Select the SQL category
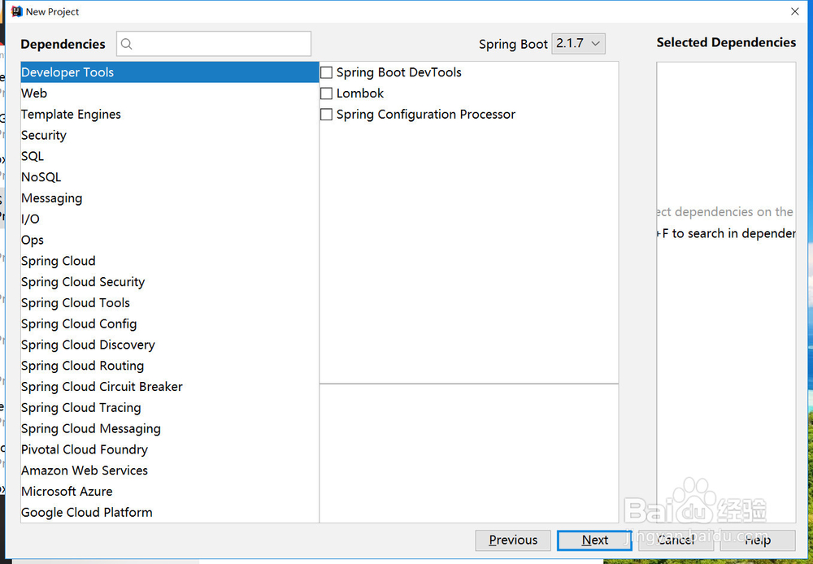 (x=170, y=156)
